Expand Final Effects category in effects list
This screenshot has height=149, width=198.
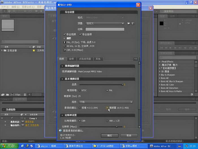coord(160,62)
